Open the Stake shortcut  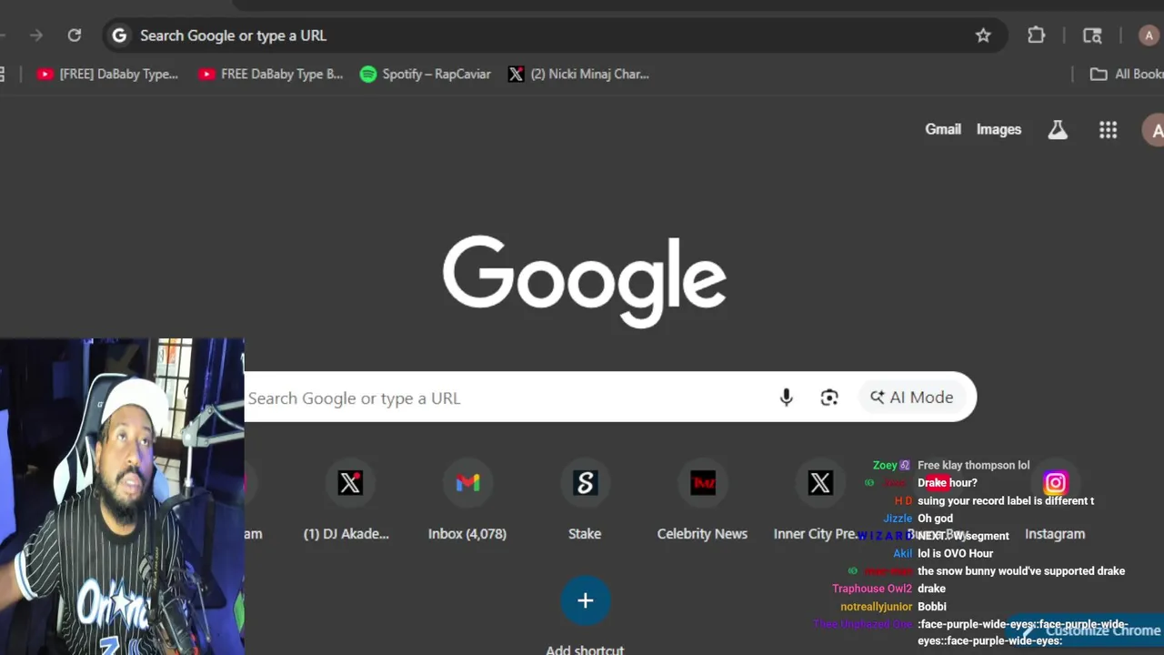[585, 501]
